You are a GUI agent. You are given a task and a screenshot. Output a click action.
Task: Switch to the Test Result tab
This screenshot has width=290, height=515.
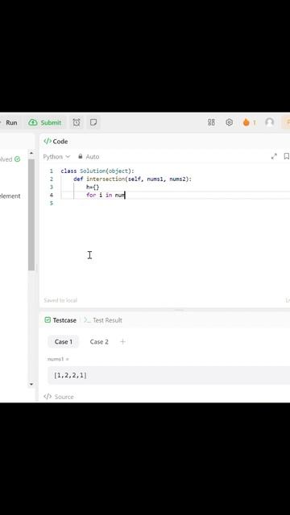pos(103,320)
